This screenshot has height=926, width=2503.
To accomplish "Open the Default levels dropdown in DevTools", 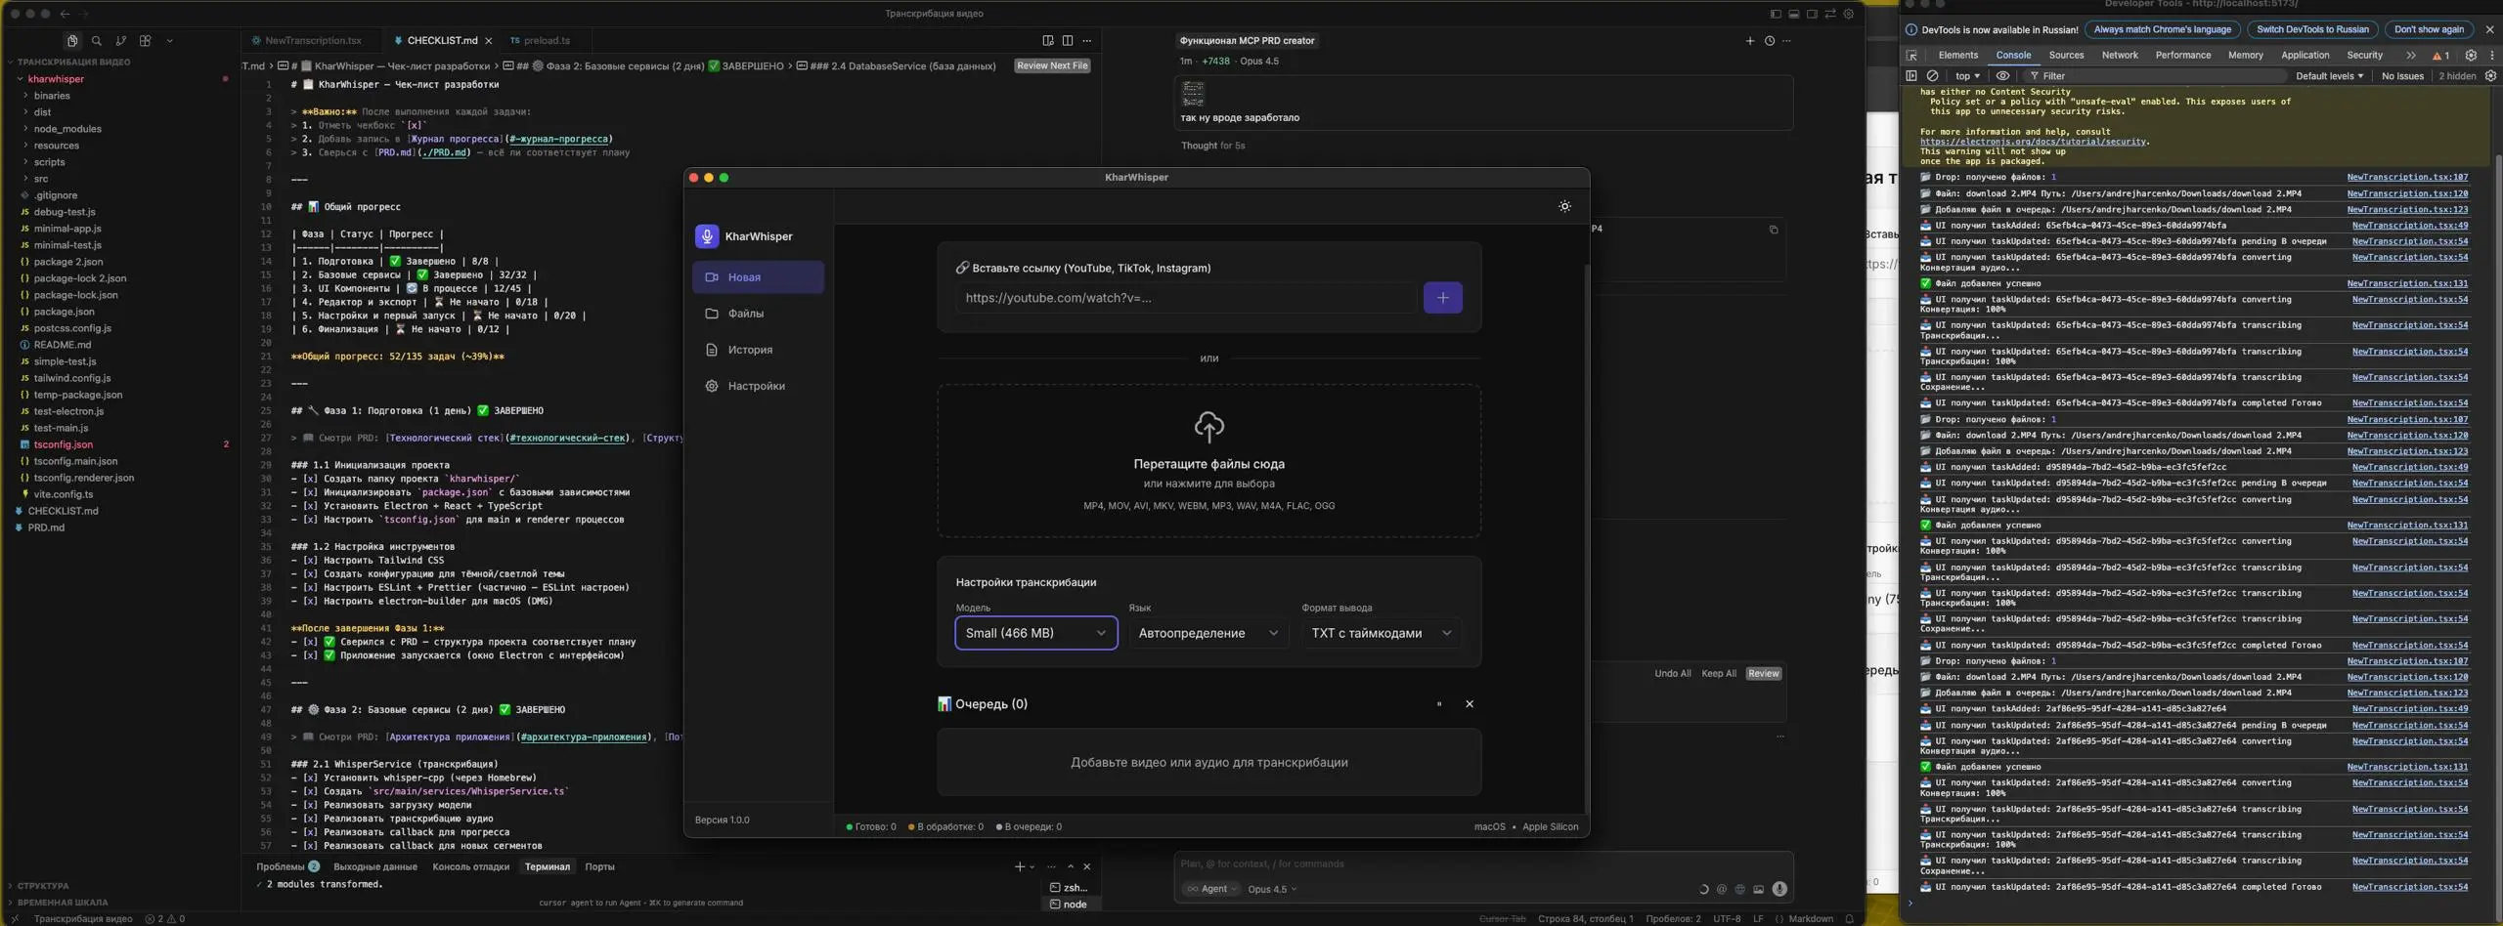I will [x=2329, y=76].
